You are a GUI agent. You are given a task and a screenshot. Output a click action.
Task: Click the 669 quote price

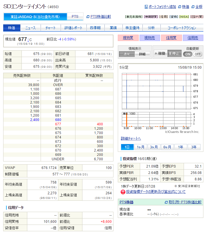tap(58, 155)
